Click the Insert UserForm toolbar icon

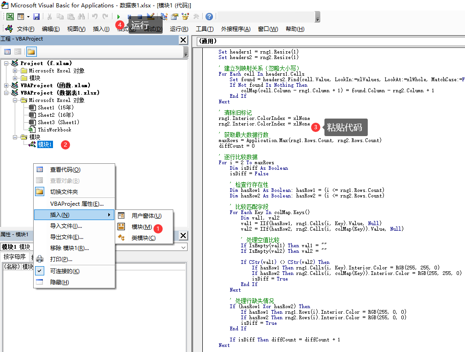(x=21, y=17)
